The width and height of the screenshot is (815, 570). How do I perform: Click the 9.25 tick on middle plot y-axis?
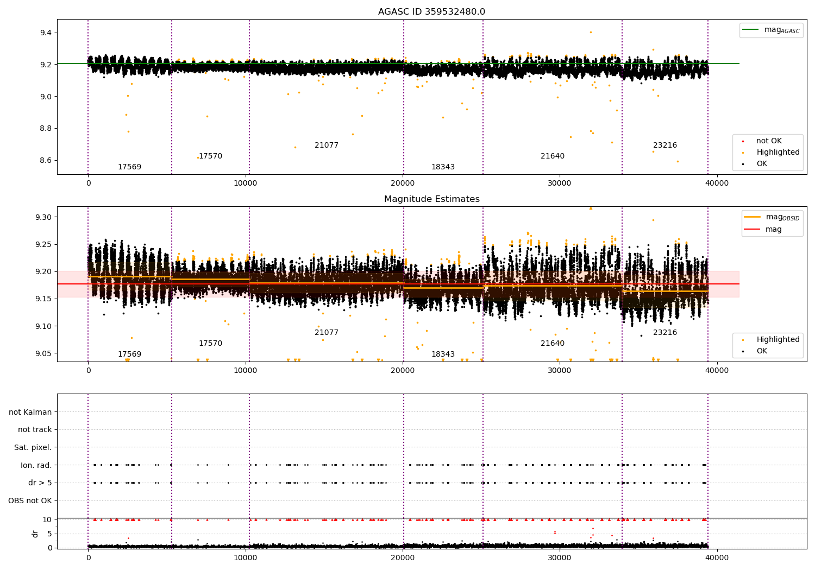pyautogui.click(x=43, y=245)
